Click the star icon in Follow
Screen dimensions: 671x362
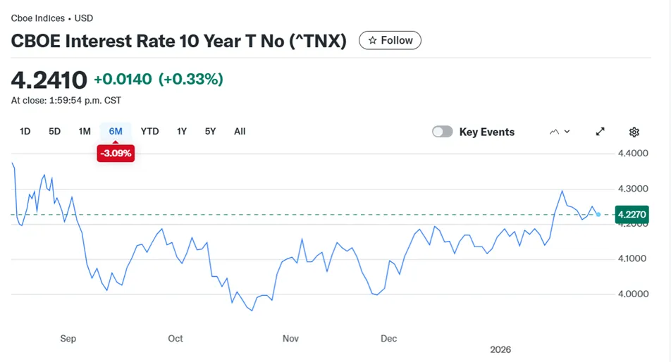point(373,40)
